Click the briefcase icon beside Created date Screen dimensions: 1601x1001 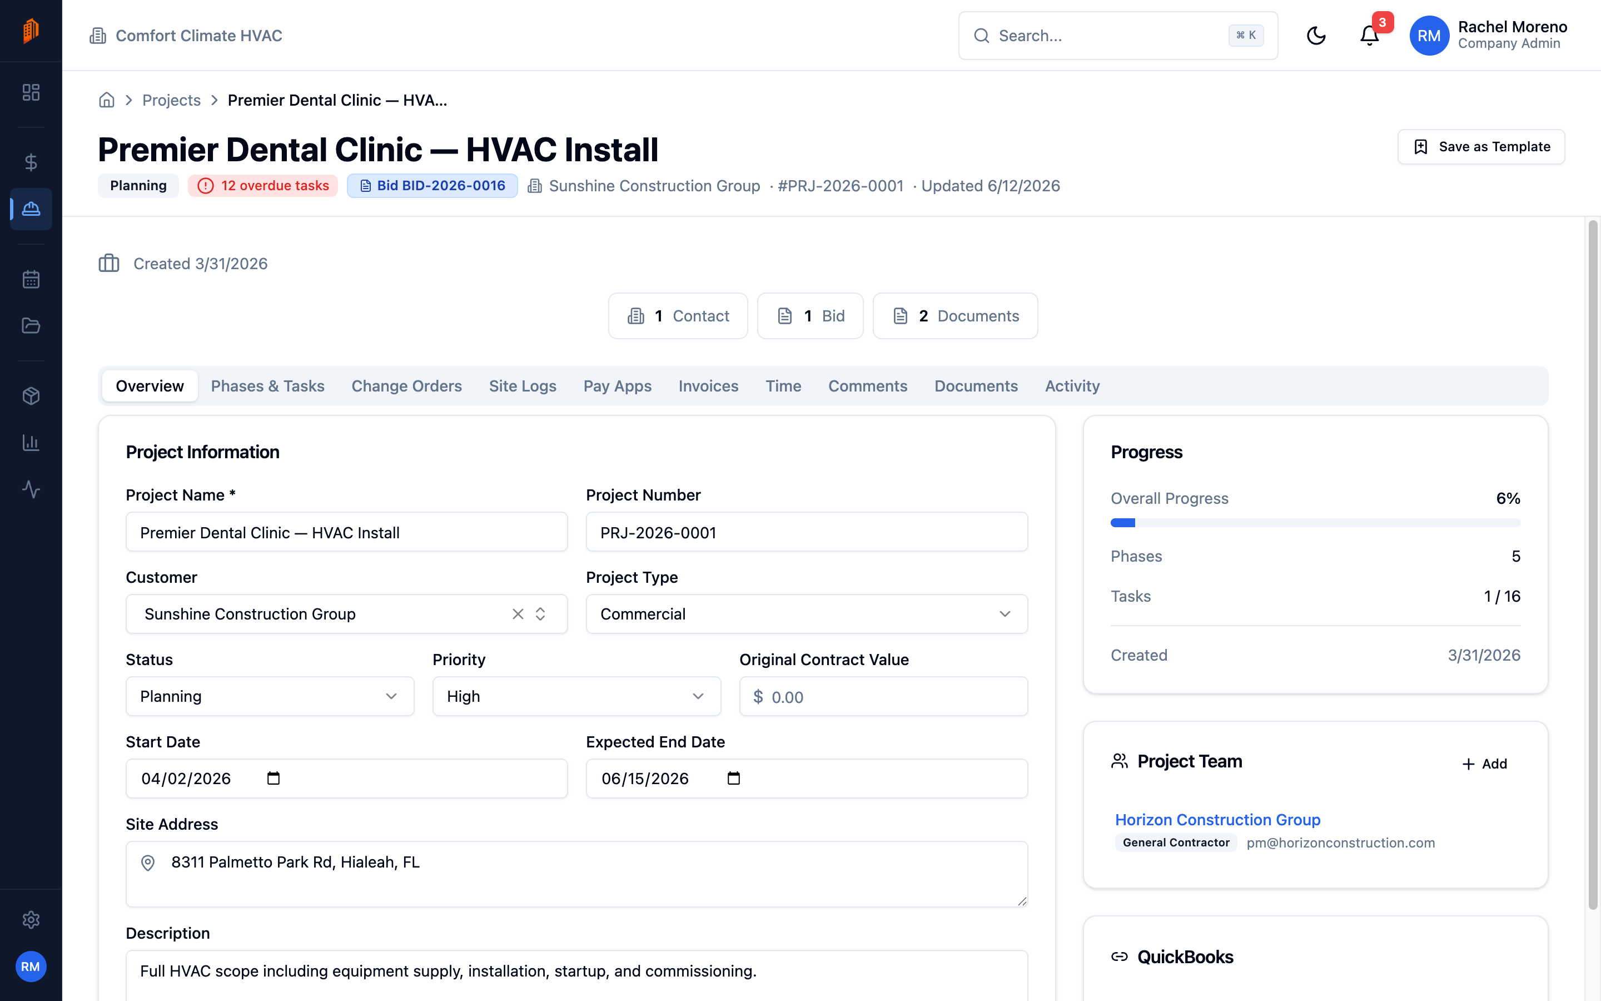[109, 264]
